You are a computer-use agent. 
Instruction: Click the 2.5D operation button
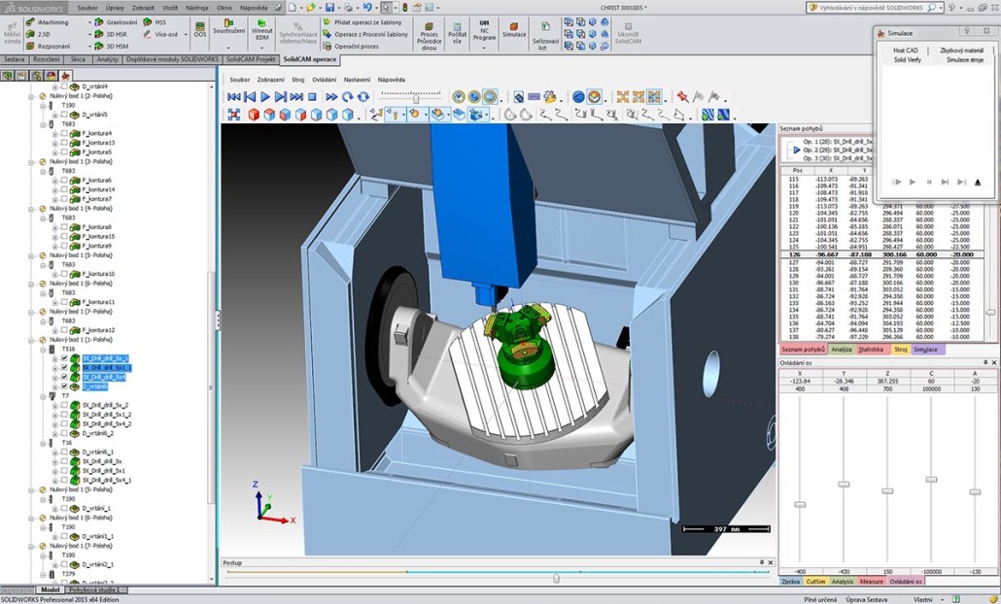pos(38,34)
